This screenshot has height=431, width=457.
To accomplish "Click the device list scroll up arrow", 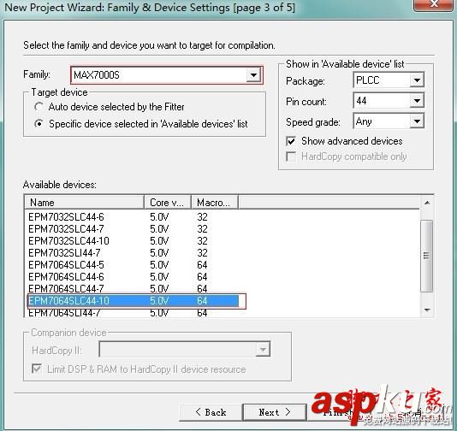I will pyautogui.click(x=427, y=203).
